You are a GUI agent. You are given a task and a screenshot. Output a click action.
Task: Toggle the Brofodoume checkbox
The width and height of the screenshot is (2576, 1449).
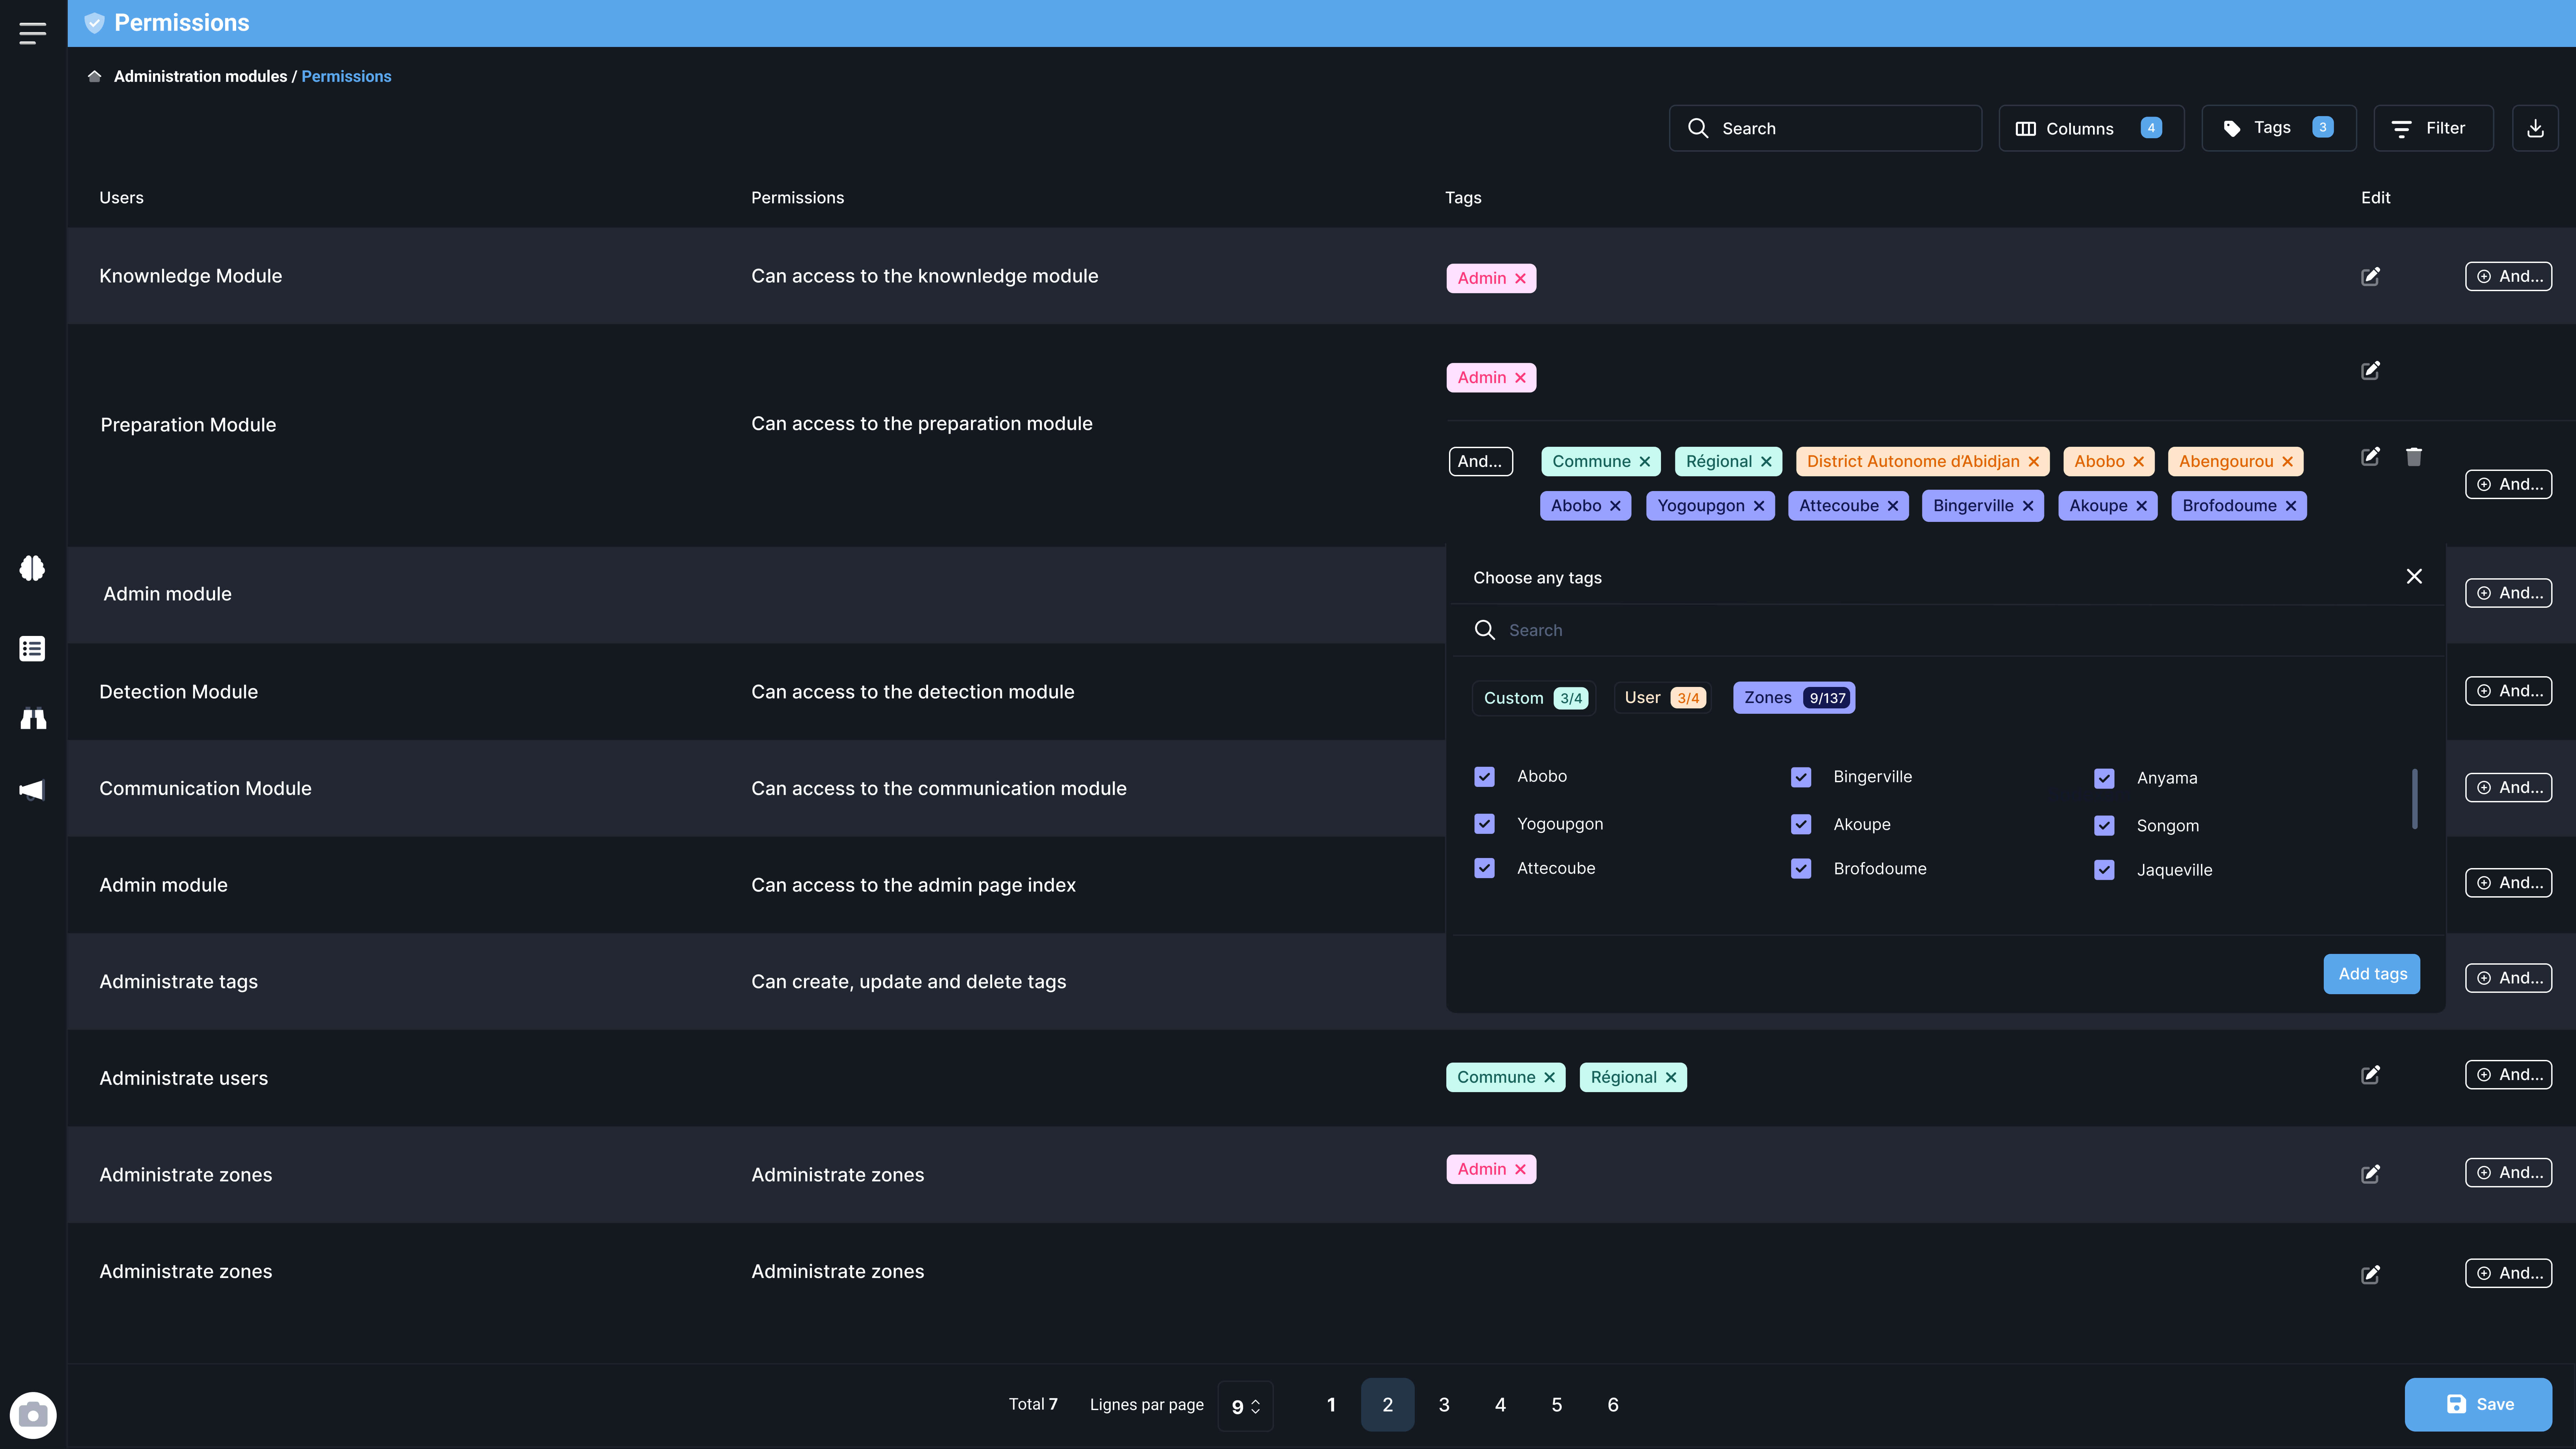click(1801, 868)
